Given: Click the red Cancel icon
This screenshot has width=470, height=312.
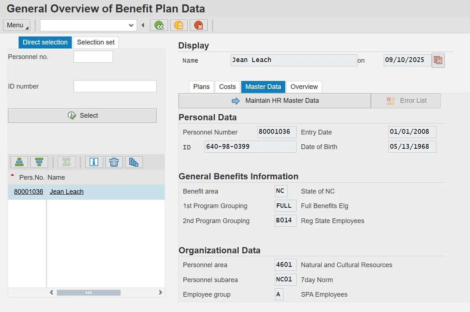Looking at the screenshot, I should 199,25.
